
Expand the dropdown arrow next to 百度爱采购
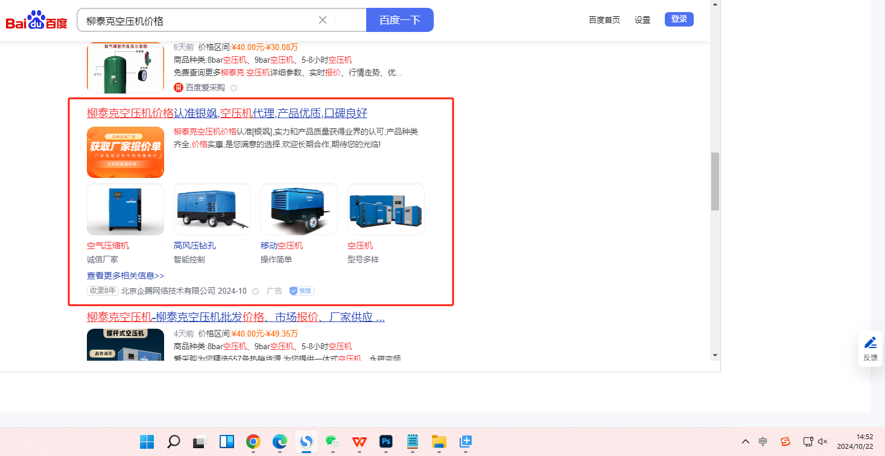(x=233, y=88)
